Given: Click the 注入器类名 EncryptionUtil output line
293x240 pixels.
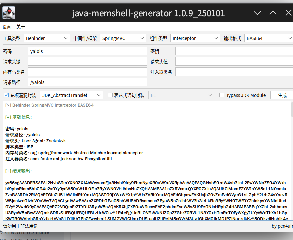Looking at the screenshot, I should click(58, 159).
